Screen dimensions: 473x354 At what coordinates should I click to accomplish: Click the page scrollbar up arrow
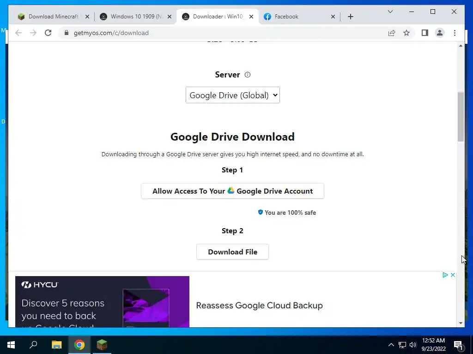click(x=461, y=46)
